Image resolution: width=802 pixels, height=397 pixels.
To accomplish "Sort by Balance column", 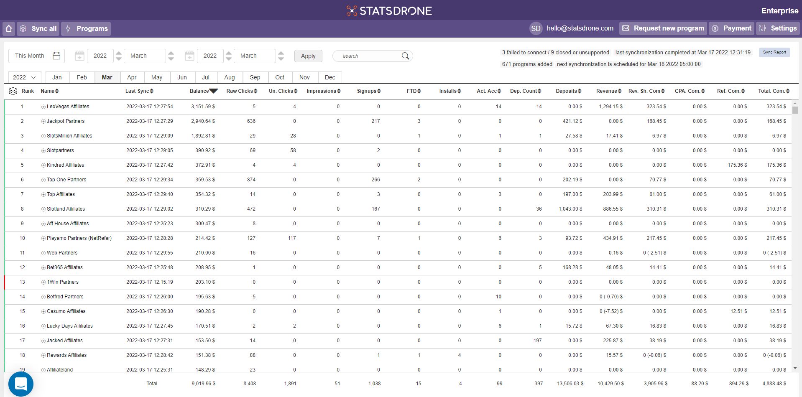I will [x=204, y=91].
